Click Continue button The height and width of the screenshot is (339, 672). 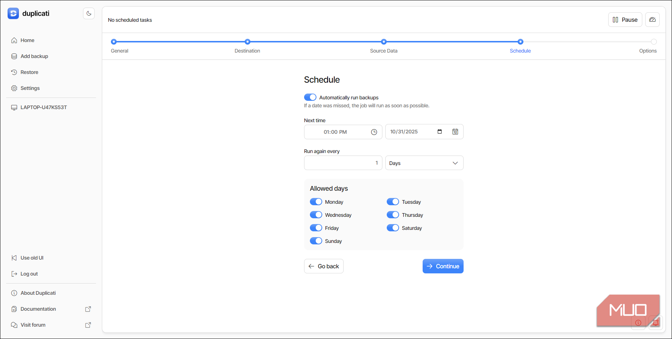[443, 266]
